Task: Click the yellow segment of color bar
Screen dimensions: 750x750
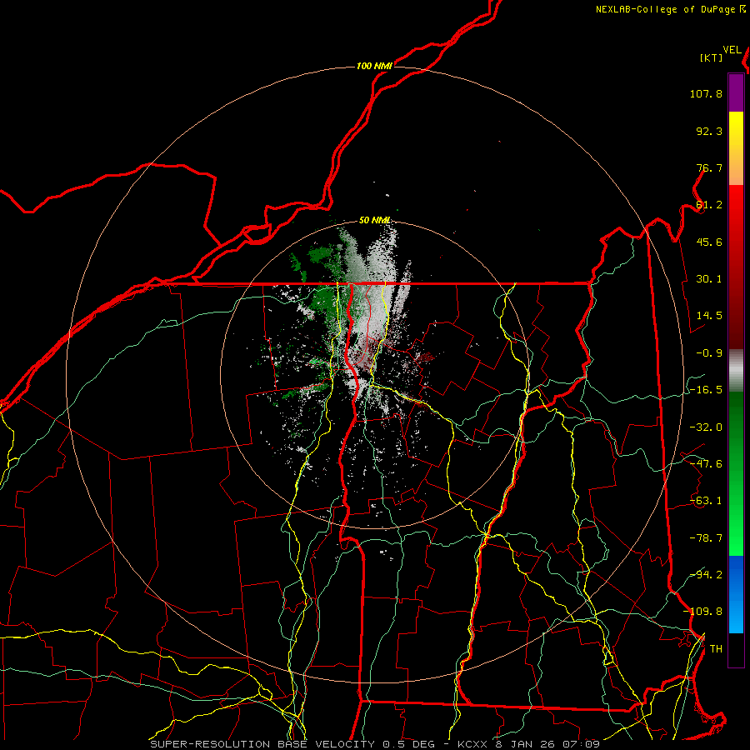Action: (x=736, y=148)
